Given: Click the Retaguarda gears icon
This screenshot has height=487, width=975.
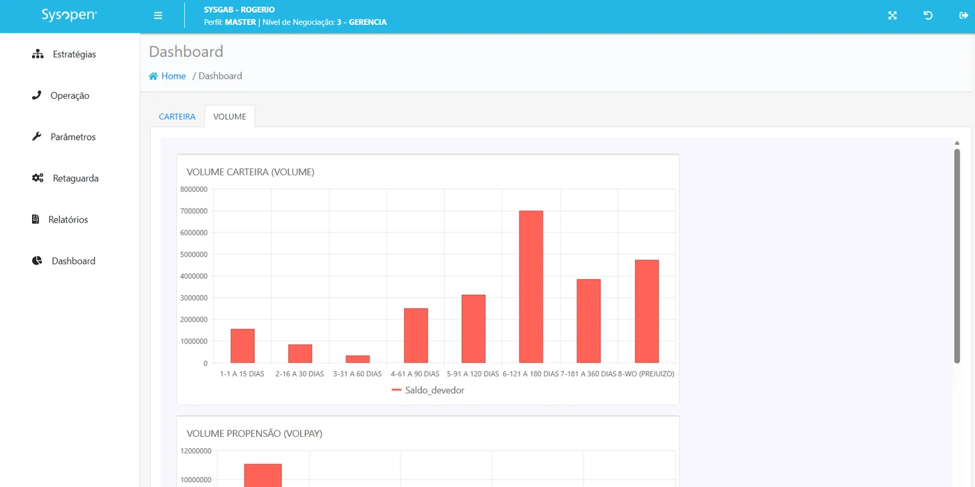Looking at the screenshot, I should pos(38,178).
